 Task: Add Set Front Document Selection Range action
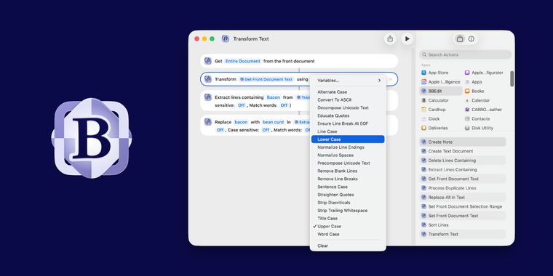(463, 206)
